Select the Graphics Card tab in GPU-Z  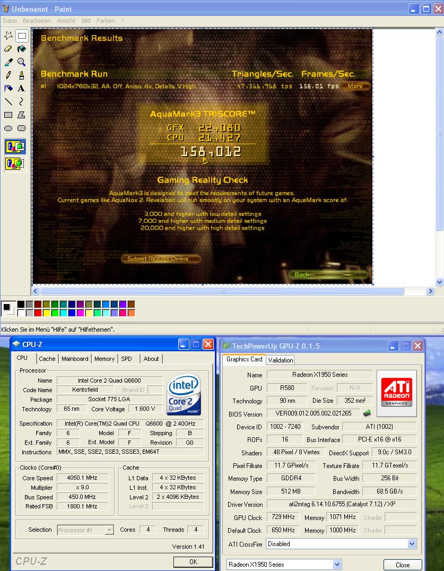click(244, 359)
